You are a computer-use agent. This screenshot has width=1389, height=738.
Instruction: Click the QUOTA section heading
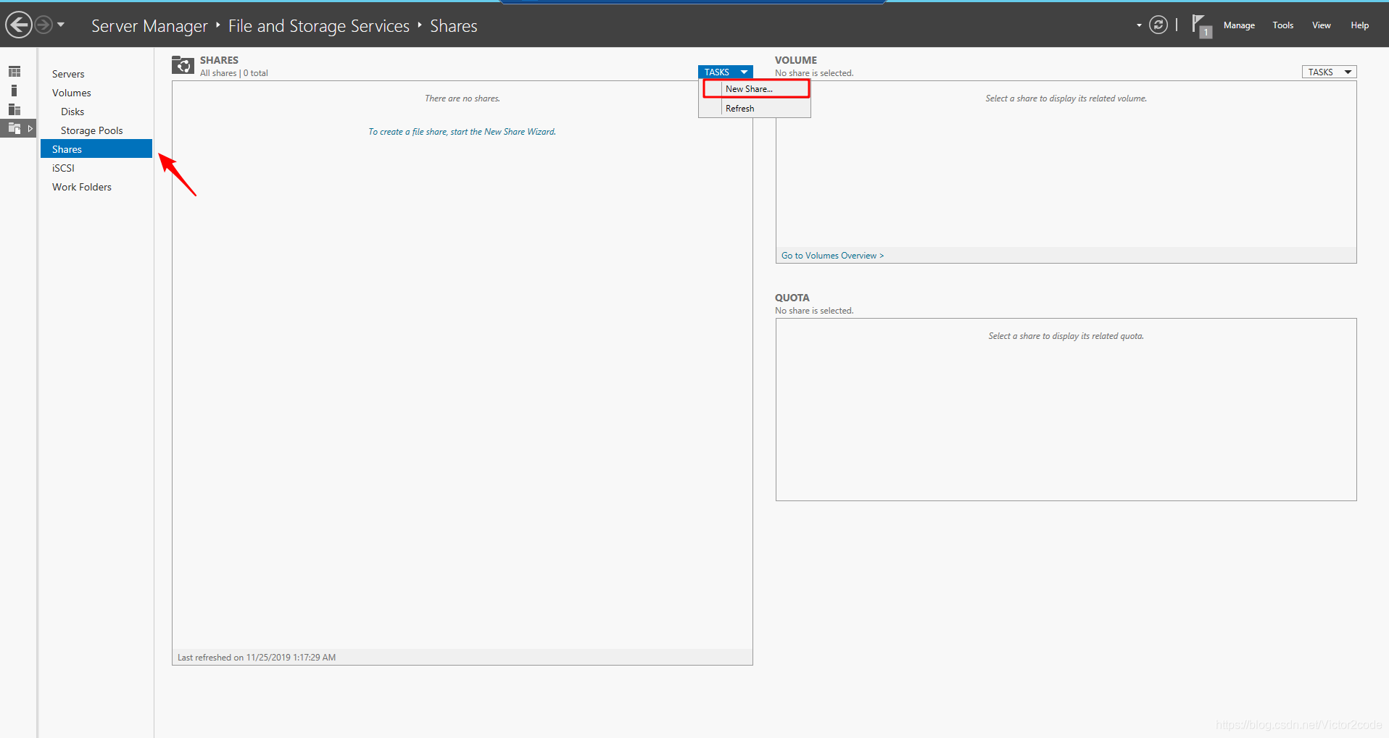click(792, 298)
